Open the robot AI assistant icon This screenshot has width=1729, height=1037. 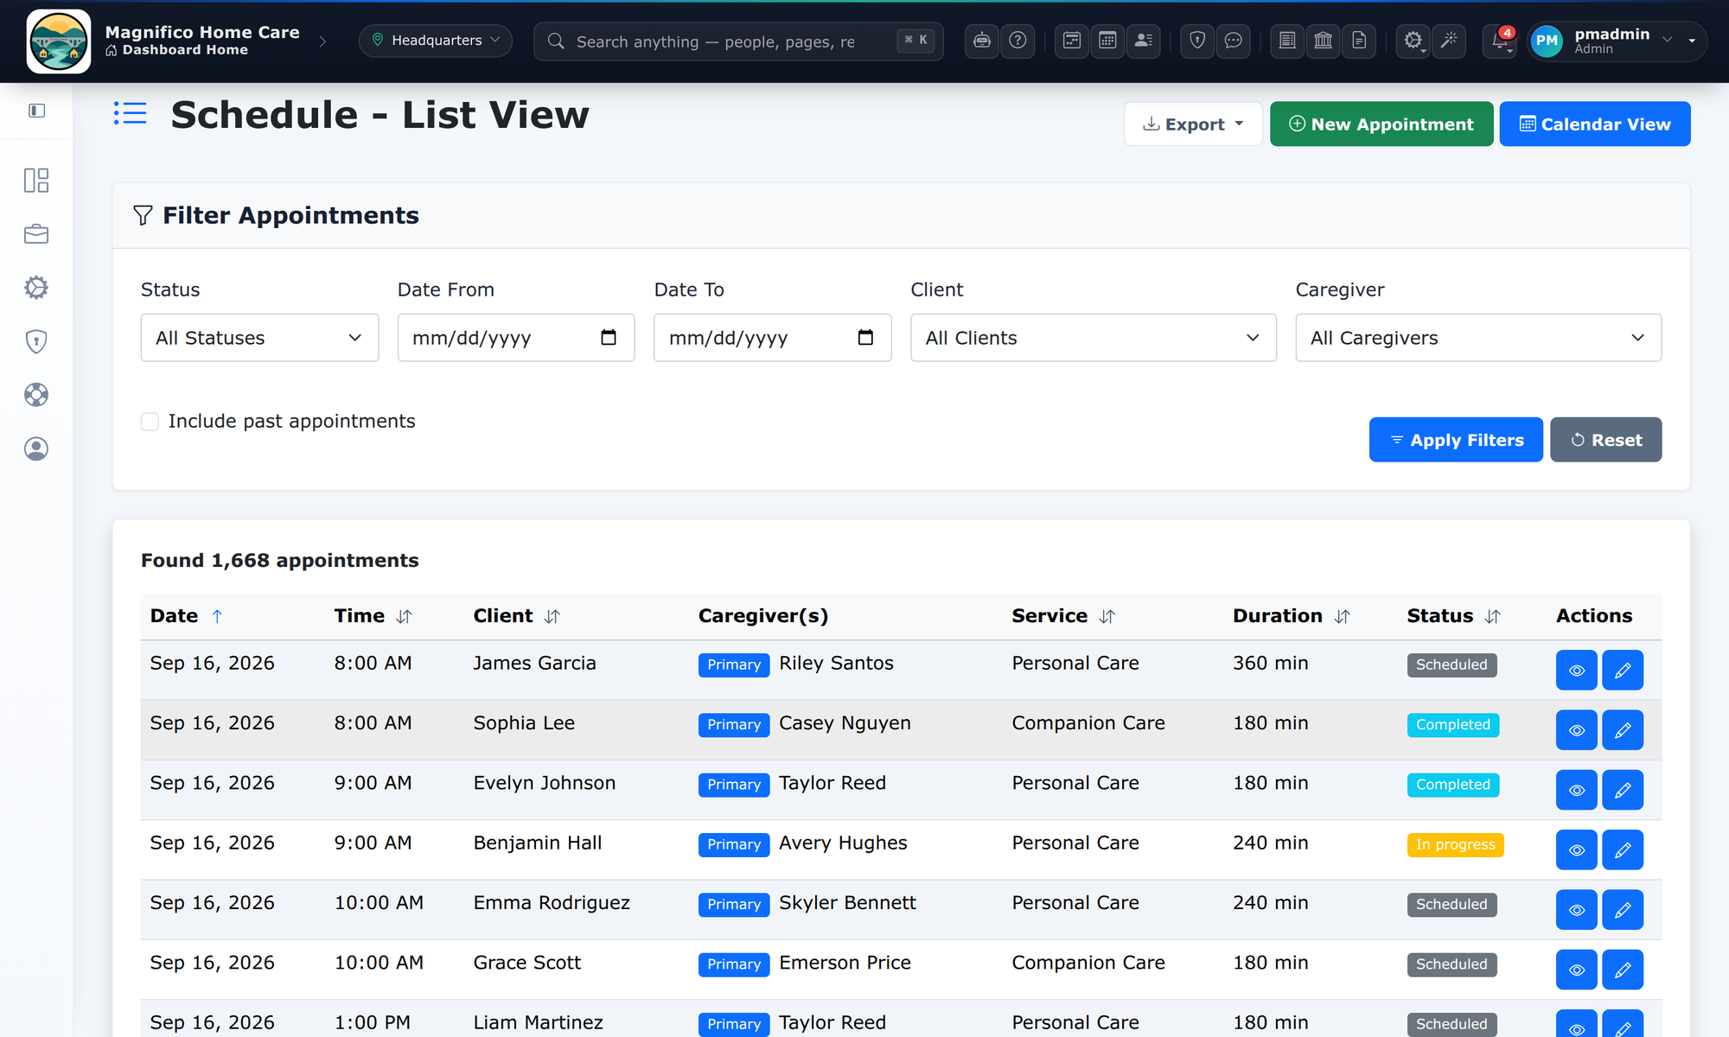pyautogui.click(x=981, y=41)
